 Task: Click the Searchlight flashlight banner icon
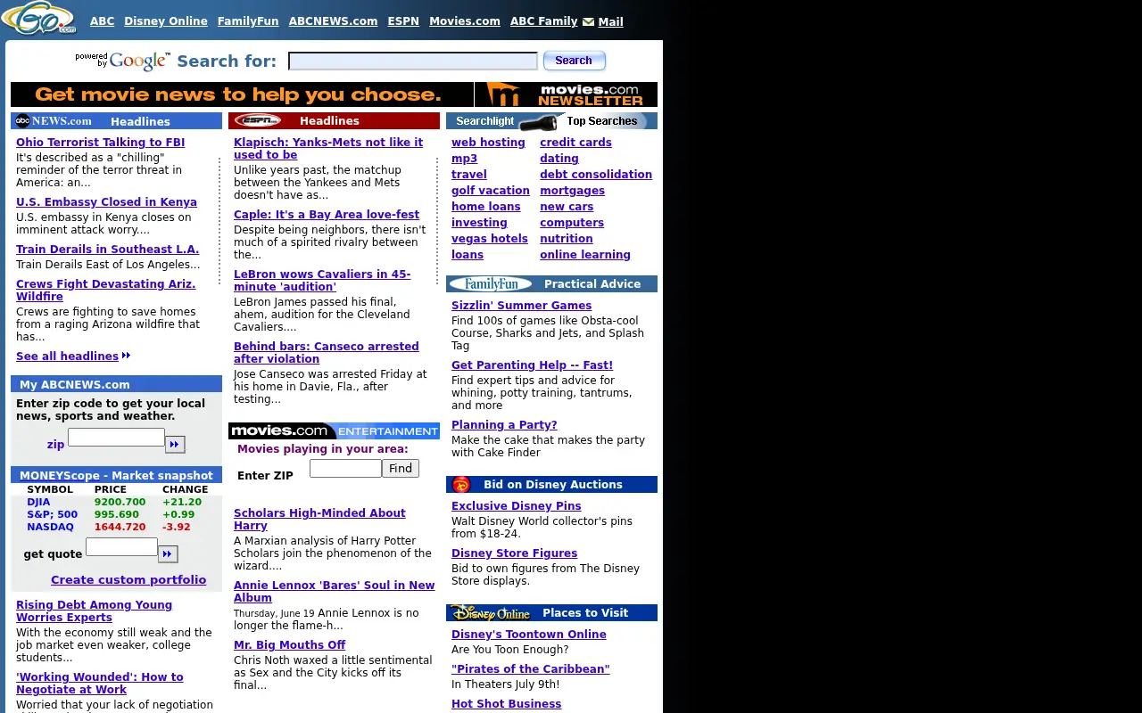(538, 121)
